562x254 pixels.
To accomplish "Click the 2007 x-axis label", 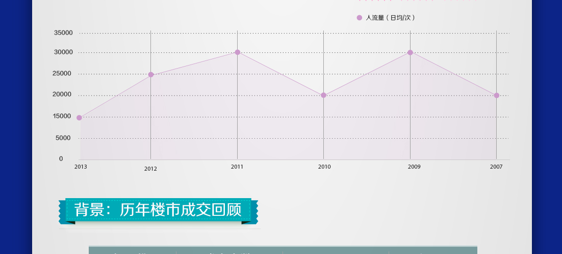I will [496, 167].
